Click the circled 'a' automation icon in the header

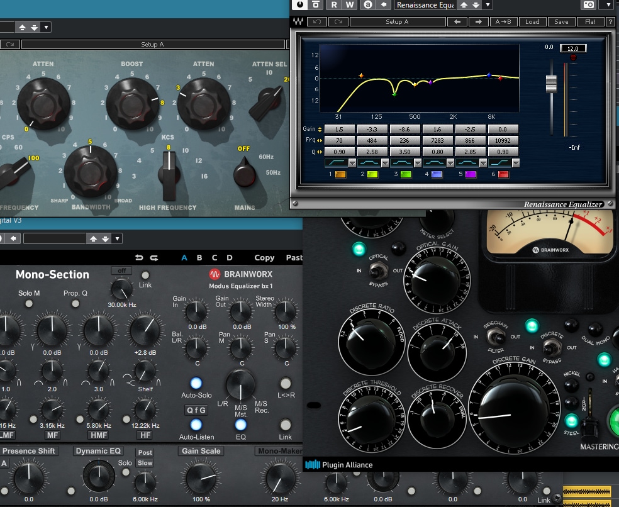[367, 4]
